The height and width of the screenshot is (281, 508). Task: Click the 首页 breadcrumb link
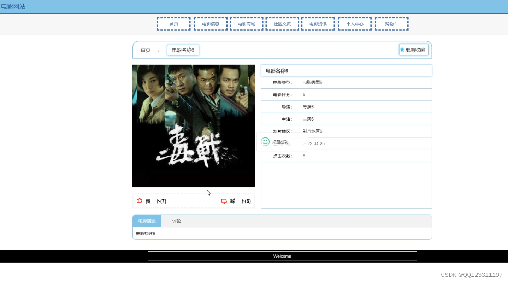click(x=146, y=50)
